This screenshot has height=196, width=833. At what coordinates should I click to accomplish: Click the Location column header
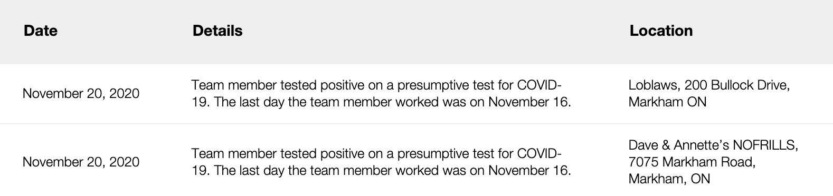pos(661,31)
